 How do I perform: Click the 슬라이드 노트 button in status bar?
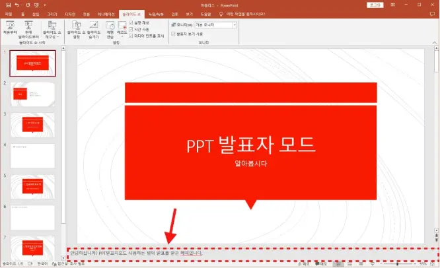point(305,263)
